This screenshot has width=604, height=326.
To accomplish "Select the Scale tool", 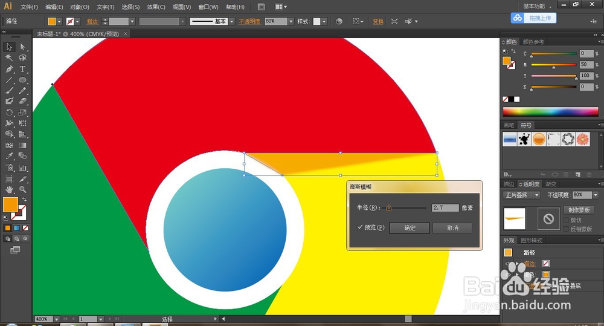I will (x=22, y=112).
